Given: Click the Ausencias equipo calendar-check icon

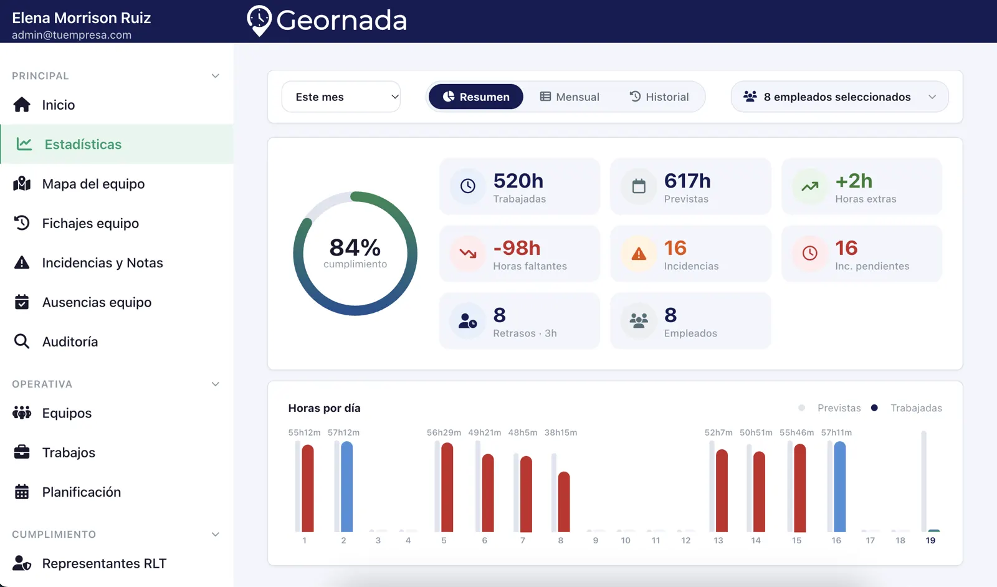Looking at the screenshot, I should tap(22, 302).
